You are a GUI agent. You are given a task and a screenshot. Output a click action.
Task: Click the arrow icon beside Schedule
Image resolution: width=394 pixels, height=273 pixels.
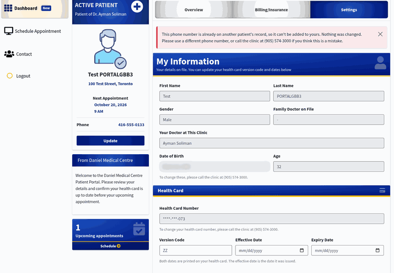[x=119, y=246]
